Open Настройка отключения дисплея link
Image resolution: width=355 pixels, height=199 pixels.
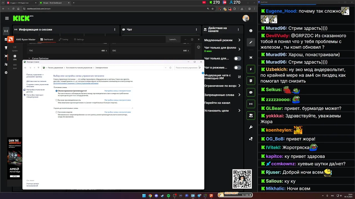[x=35, y=91]
